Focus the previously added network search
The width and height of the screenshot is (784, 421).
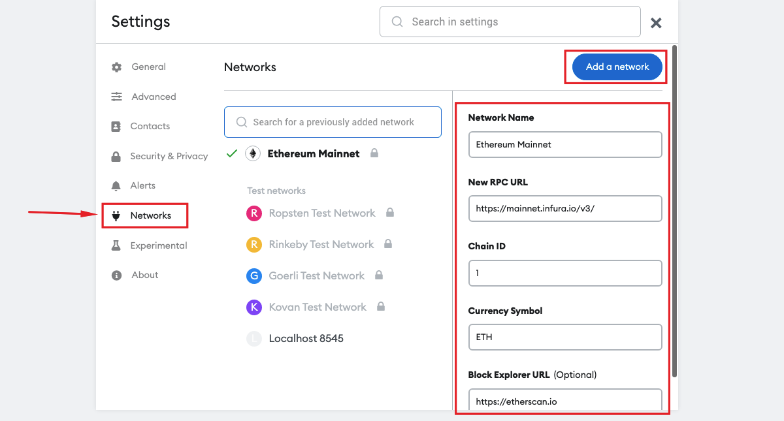click(333, 122)
